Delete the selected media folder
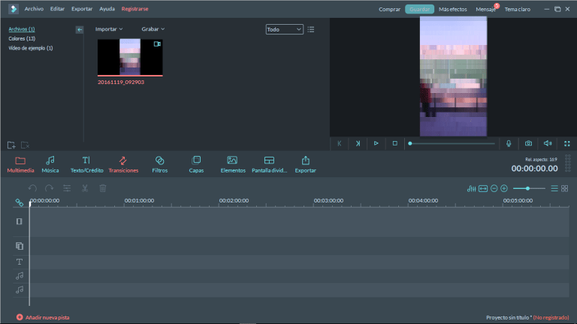The height and width of the screenshot is (324, 577). click(25, 145)
